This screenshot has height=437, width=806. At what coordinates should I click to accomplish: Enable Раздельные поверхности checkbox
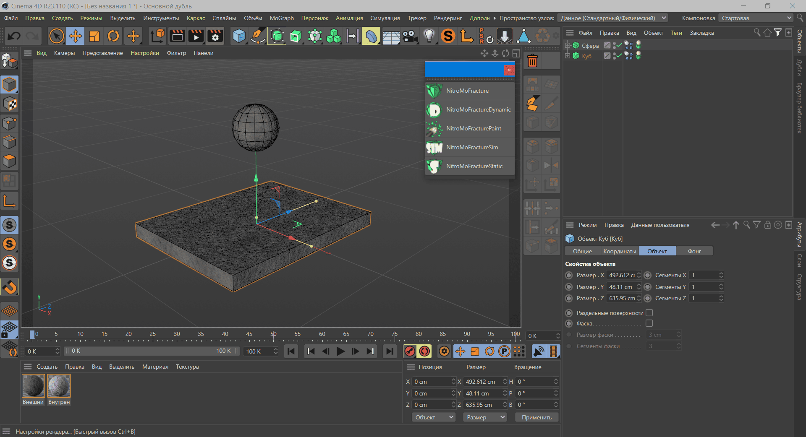[649, 313]
